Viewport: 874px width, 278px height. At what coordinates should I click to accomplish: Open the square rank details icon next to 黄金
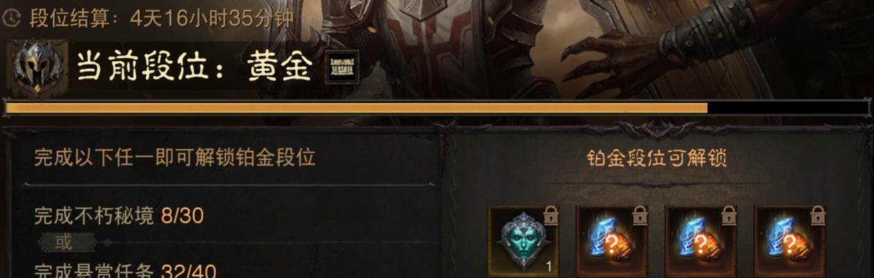(342, 67)
